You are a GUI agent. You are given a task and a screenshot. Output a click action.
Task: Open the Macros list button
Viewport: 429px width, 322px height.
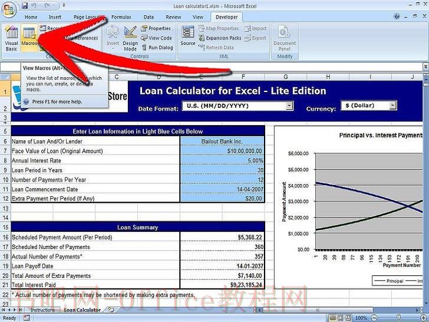pyautogui.click(x=29, y=38)
